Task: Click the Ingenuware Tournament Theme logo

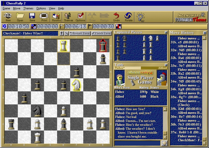Action: (x=191, y=17)
